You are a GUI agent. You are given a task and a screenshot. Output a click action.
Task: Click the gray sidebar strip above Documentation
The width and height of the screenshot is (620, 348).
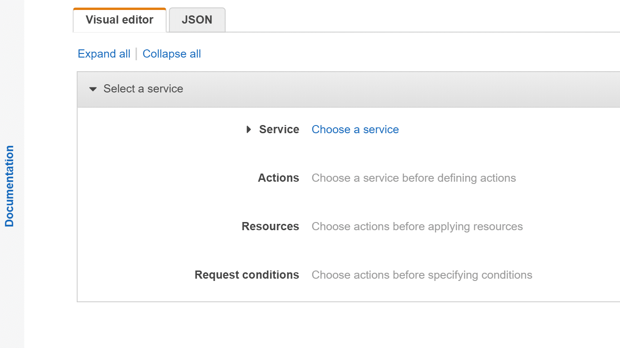pyautogui.click(x=12, y=68)
